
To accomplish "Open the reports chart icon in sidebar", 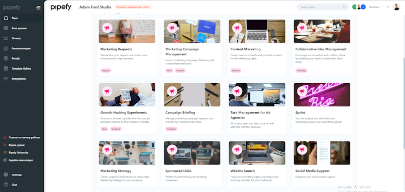I will pos(6,38).
